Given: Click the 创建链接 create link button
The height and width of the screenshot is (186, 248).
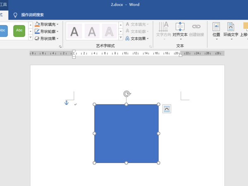Looking at the screenshot, I should tap(196, 30).
